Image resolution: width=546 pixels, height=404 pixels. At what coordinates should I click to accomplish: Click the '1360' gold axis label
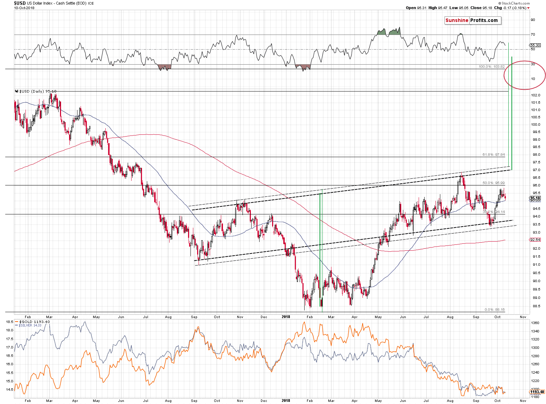535,323
